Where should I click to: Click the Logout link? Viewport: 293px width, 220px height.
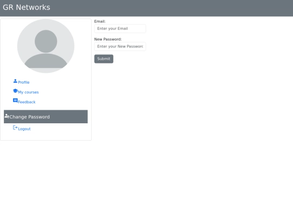pyautogui.click(x=24, y=129)
